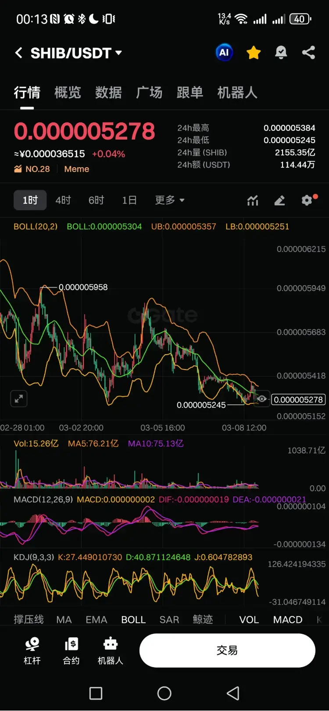Tap the MA10:75.13亿 label
Viewport: 329px width, 711px height.
[156, 443]
